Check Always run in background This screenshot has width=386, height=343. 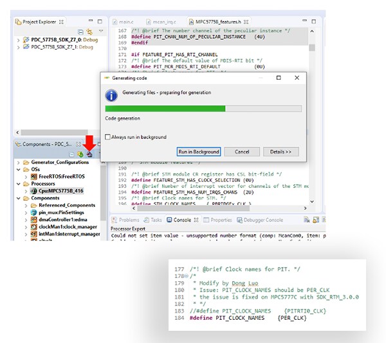109,137
